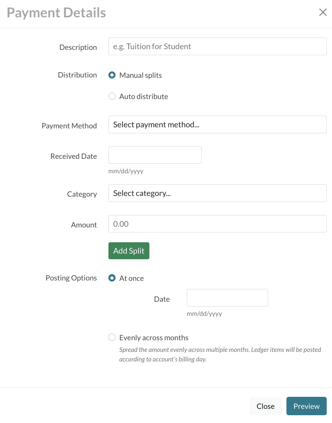Focus the Received Date input box
The width and height of the screenshot is (332, 423).
point(155,155)
